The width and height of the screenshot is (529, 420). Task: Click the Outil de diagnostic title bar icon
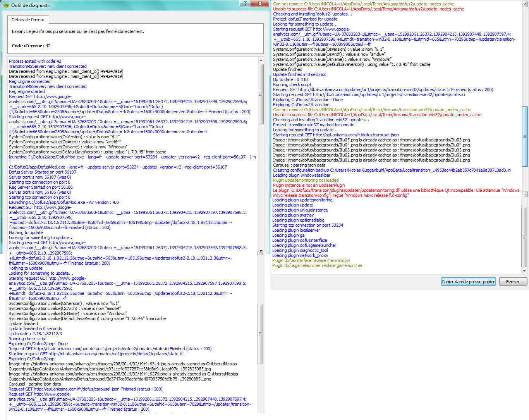tap(6, 5)
